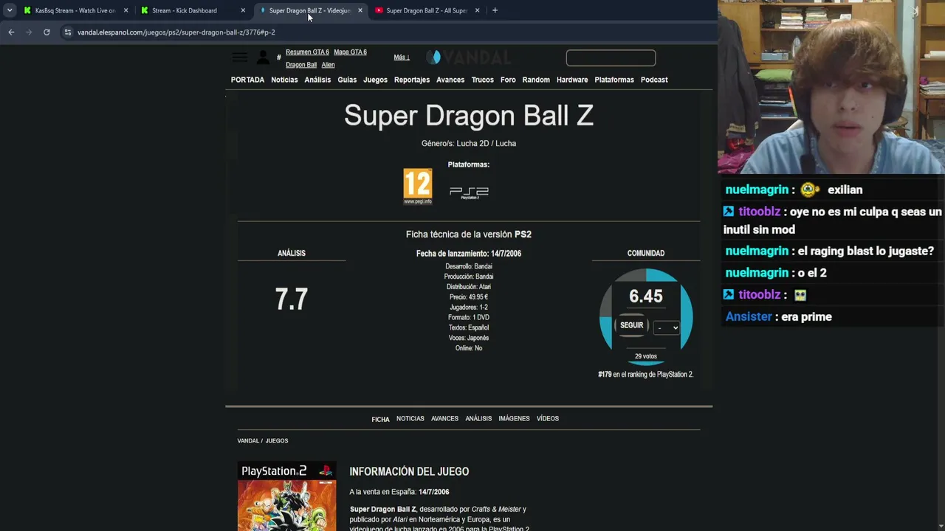Viewport: 945px width, 531px height.
Task: Open the Foro navigation item
Action: pyautogui.click(x=508, y=80)
